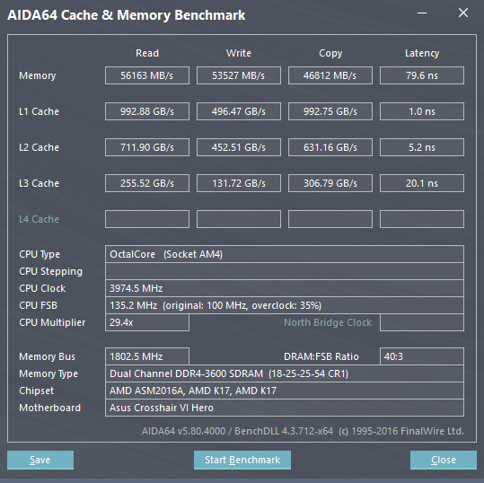The width and height of the screenshot is (484, 483).
Task: Select the L3 Cache Latency 20.1 ns
Action: tap(422, 183)
